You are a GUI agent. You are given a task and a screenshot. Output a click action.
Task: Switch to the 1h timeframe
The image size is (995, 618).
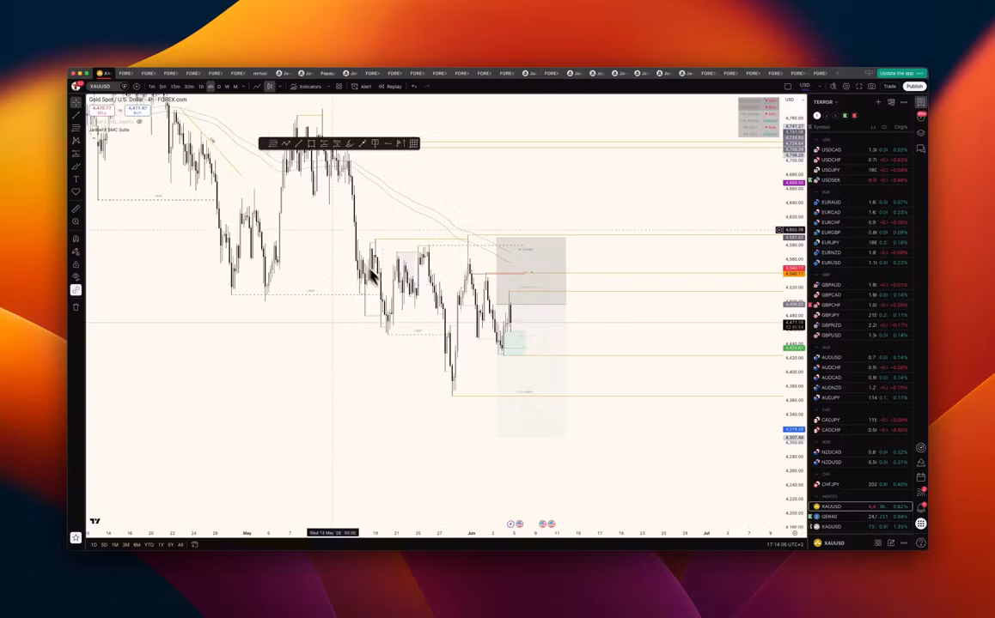201,86
